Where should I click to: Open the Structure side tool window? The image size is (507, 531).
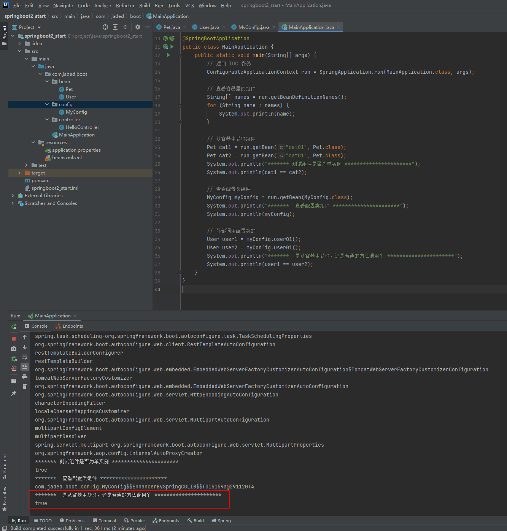coord(4,466)
